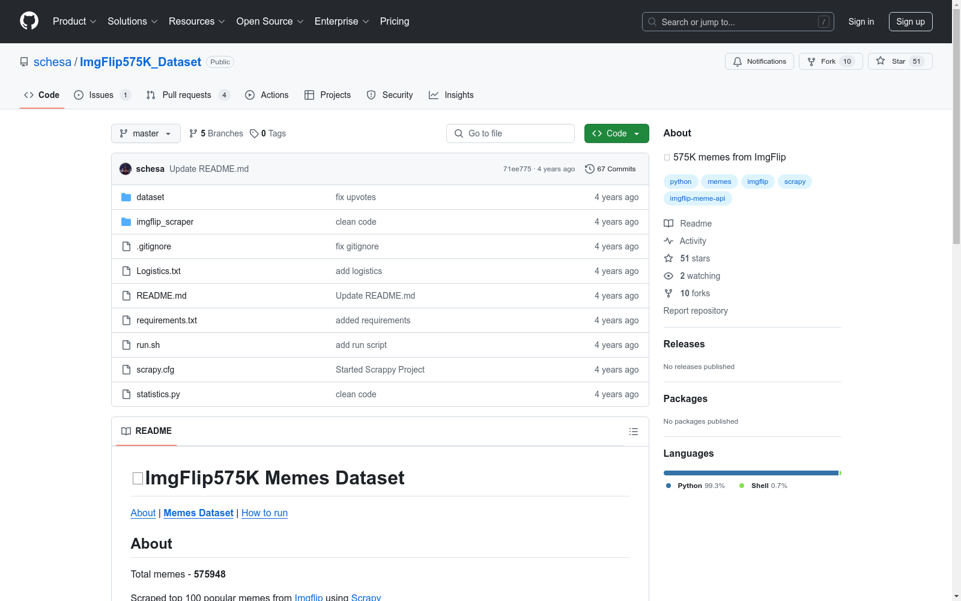Image resolution: width=961 pixels, height=601 pixels.
Task: Click Sign in
Action: 861,22
